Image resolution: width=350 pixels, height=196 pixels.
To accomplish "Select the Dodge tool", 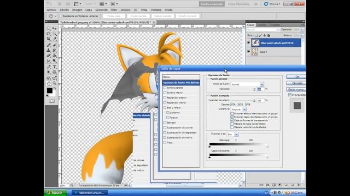I will pyautogui.click(x=55, y=60).
